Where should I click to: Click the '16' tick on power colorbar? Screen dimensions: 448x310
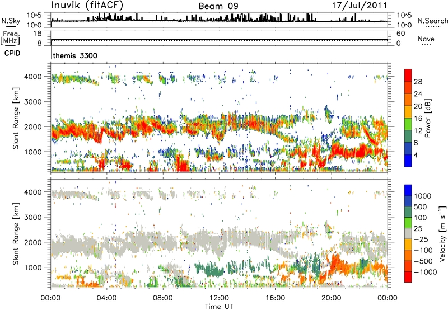click(418, 119)
